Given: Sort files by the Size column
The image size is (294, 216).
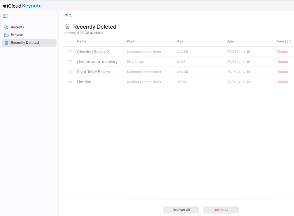Looking at the screenshot, I should click(180, 41).
